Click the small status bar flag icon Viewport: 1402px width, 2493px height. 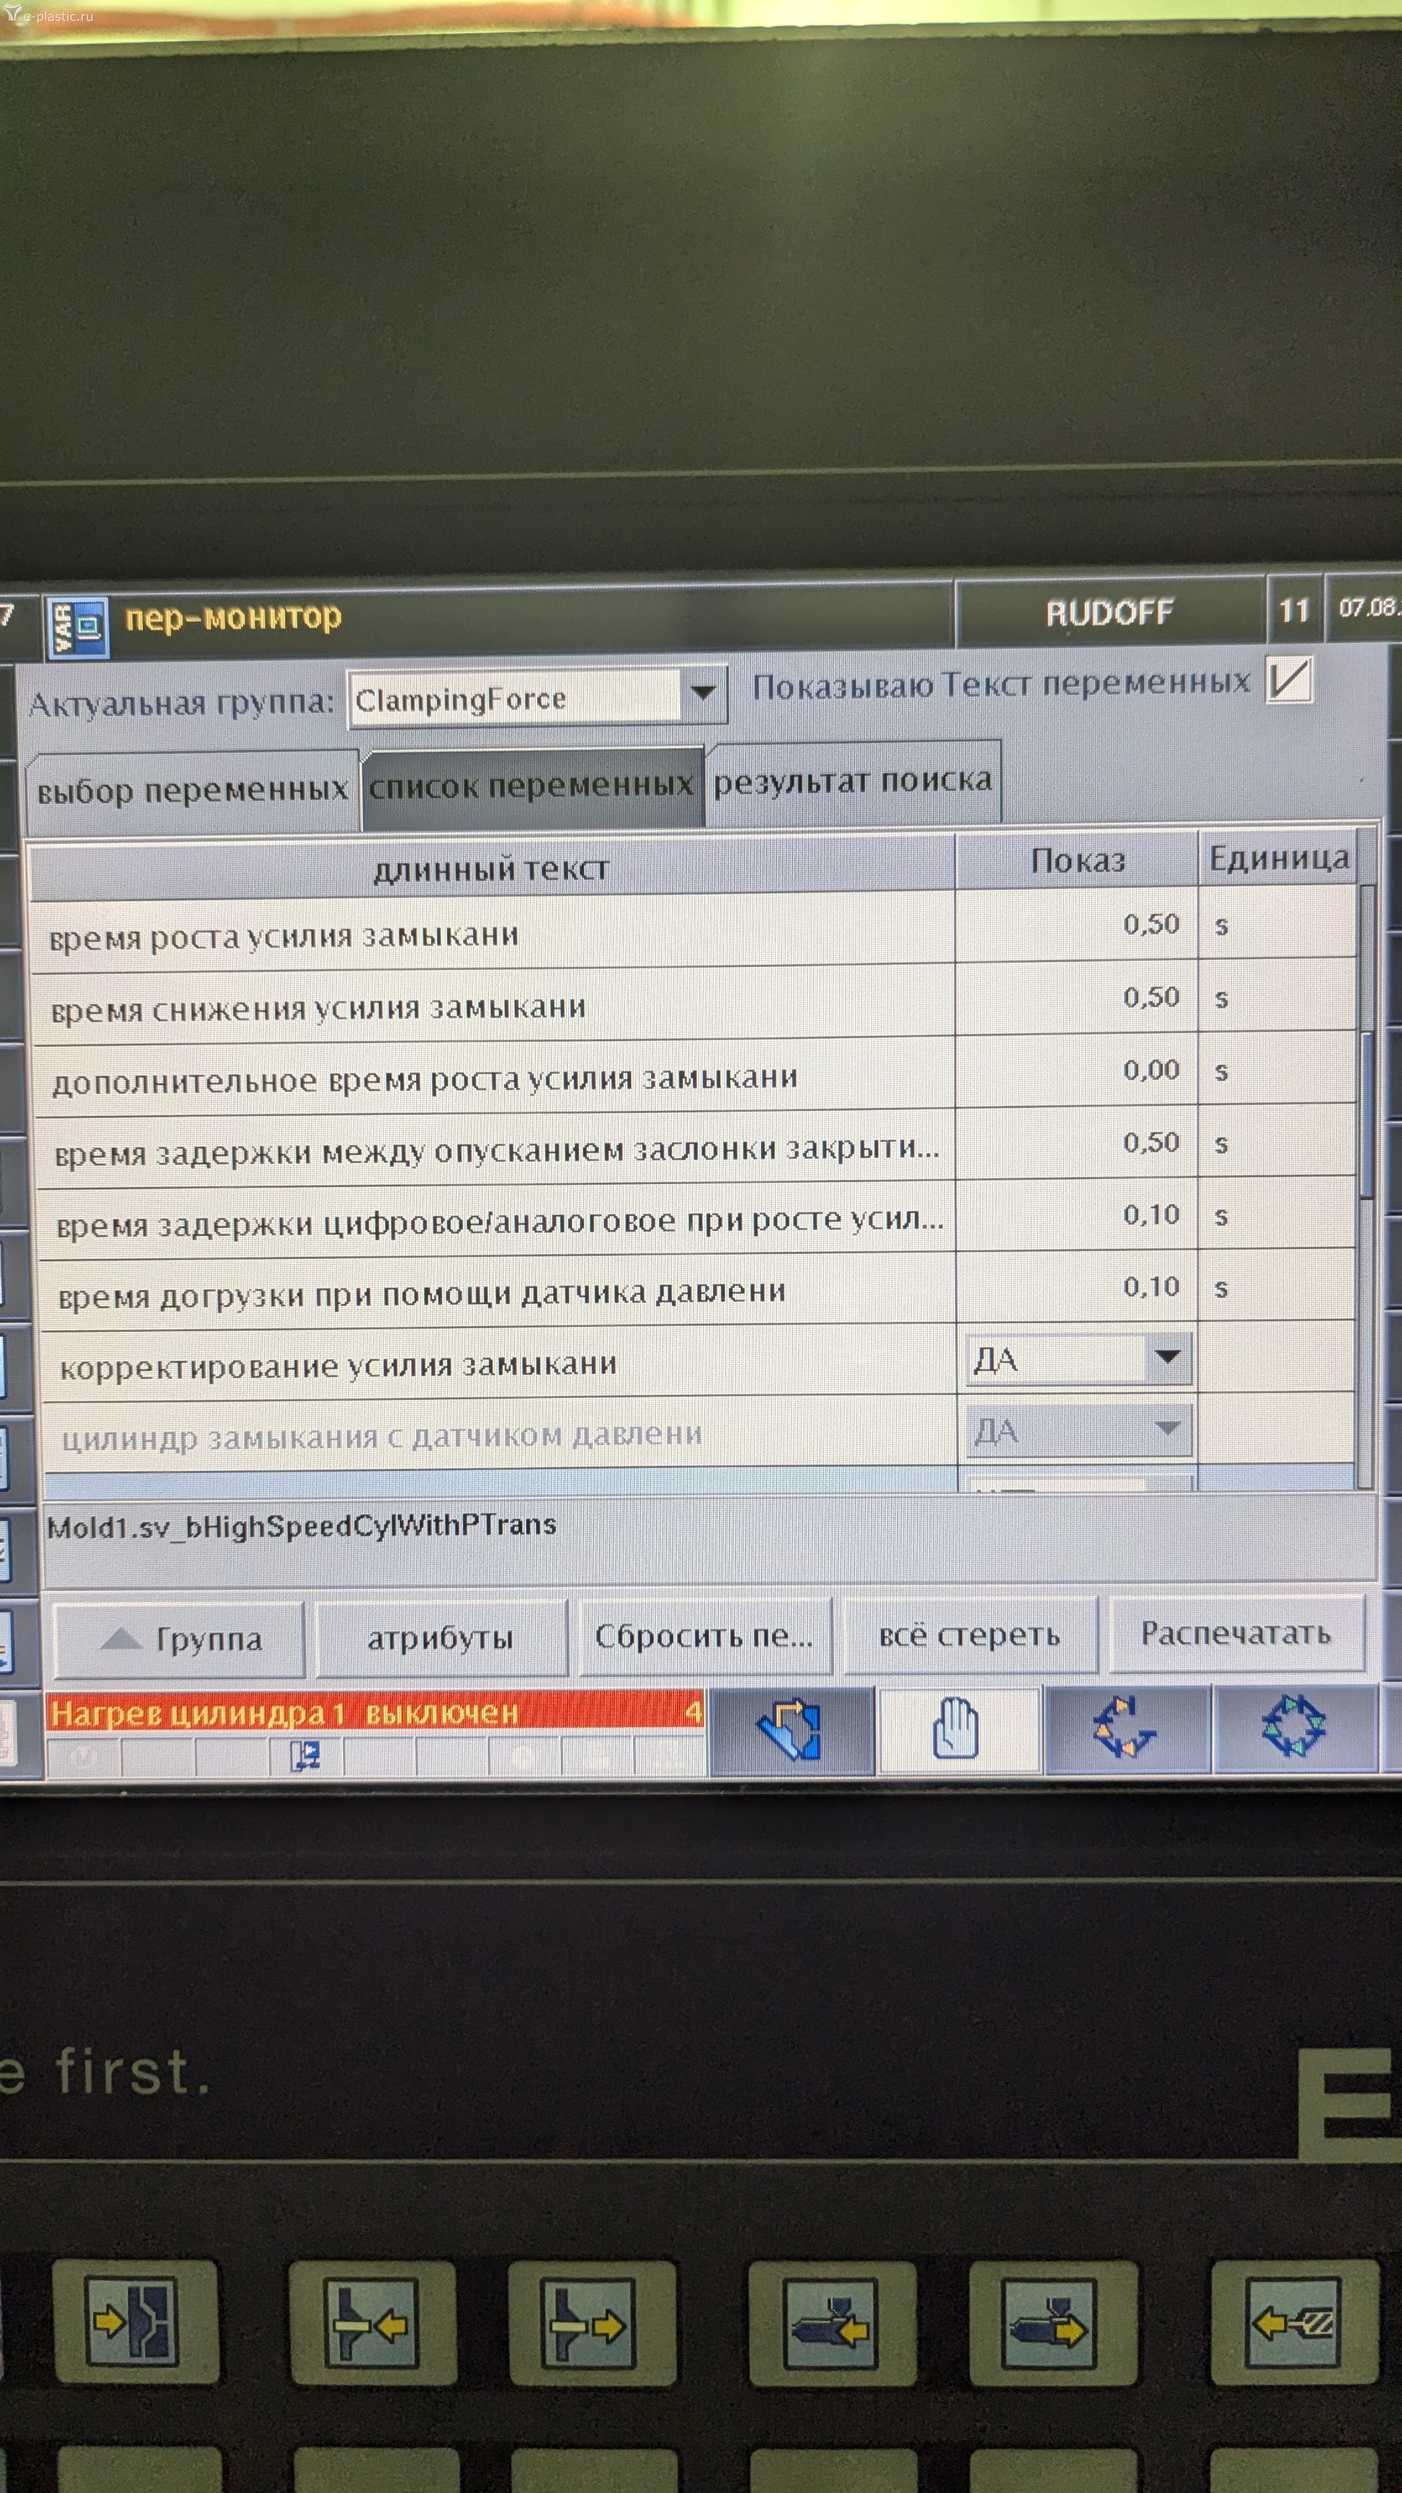306,1755
